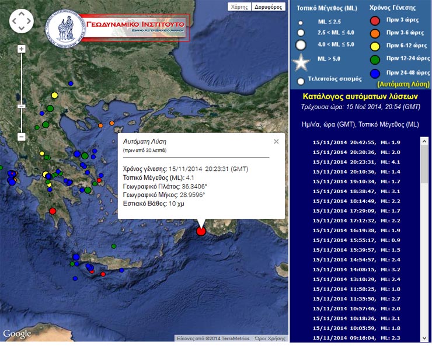Close the Αυτόματη Λύση info popup
Image resolution: width=432 pixels, height=346 pixels.
[x=276, y=141]
